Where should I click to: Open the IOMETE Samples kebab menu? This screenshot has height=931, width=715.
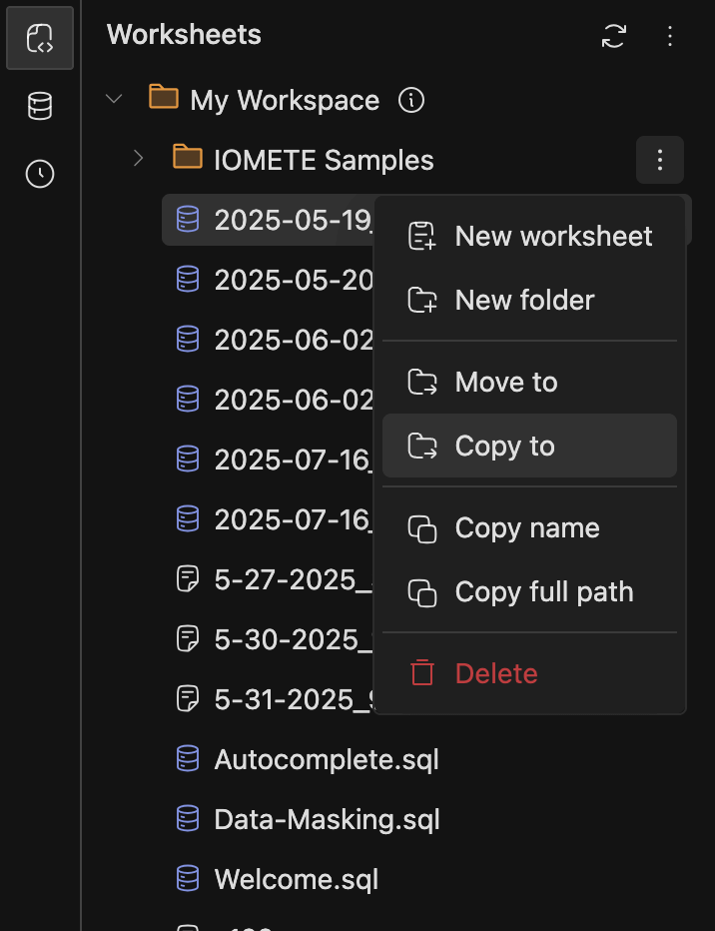(660, 160)
